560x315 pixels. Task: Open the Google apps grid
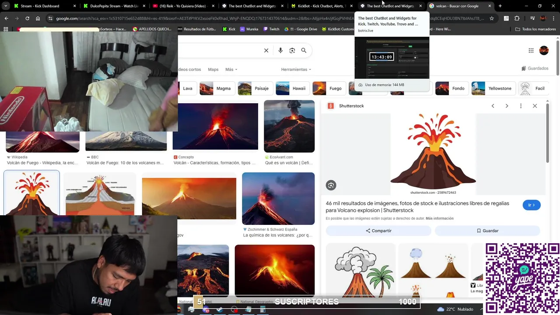click(x=531, y=50)
